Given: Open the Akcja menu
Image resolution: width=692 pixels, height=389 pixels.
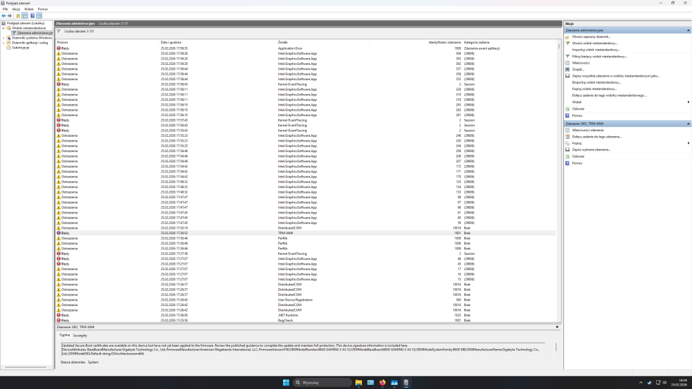Looking at the screenshot, I should (16, 9).
